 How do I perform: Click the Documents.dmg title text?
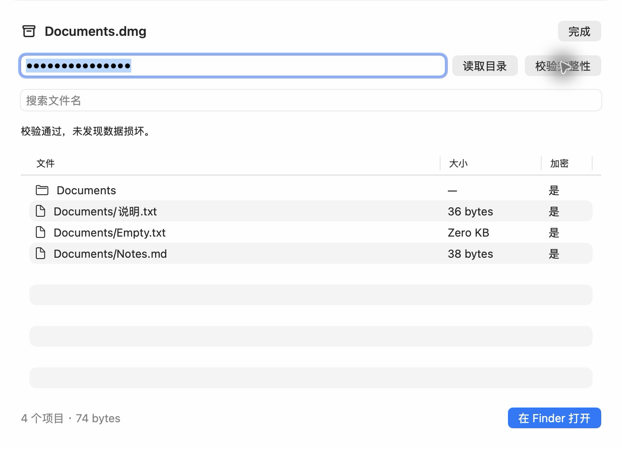[x=95, y=32]
